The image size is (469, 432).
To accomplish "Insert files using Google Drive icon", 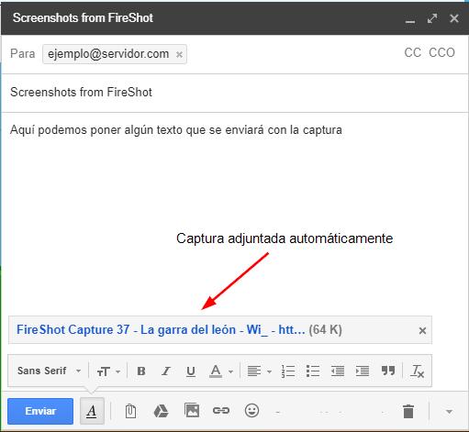I will click(161, 411).
